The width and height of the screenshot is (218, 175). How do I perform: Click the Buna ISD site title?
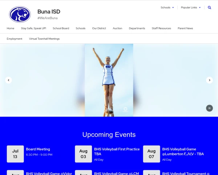pyautogui.click(x=49, y=12)
